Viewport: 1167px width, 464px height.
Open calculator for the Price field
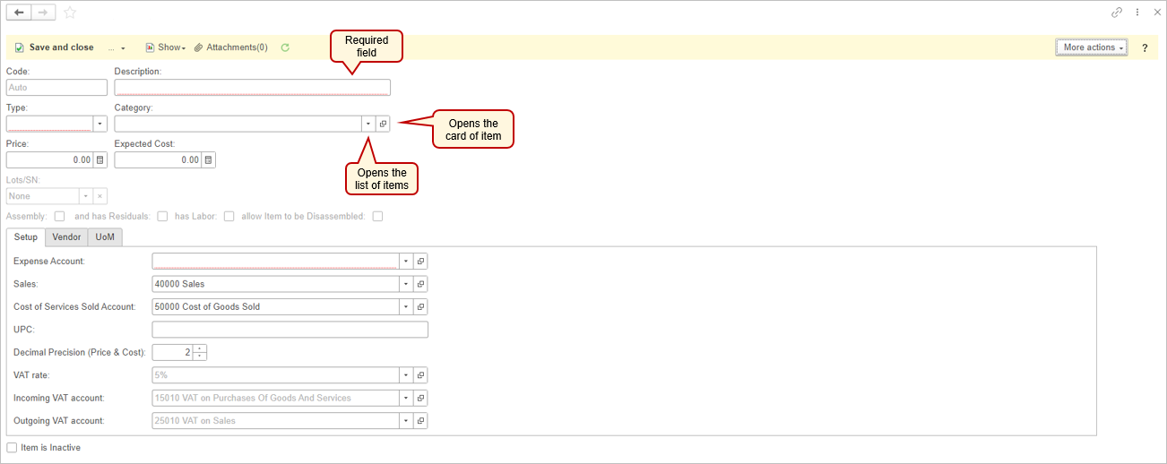(x=100, y=160)
